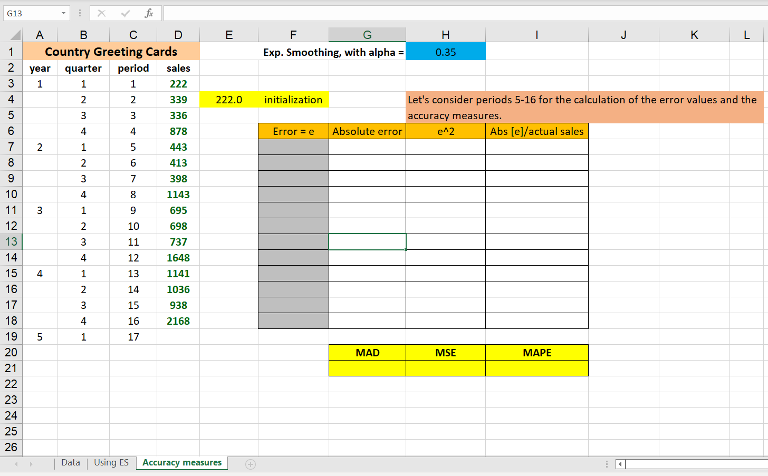
Task: Click the alpha value cell 0.35
Action: 446,52
